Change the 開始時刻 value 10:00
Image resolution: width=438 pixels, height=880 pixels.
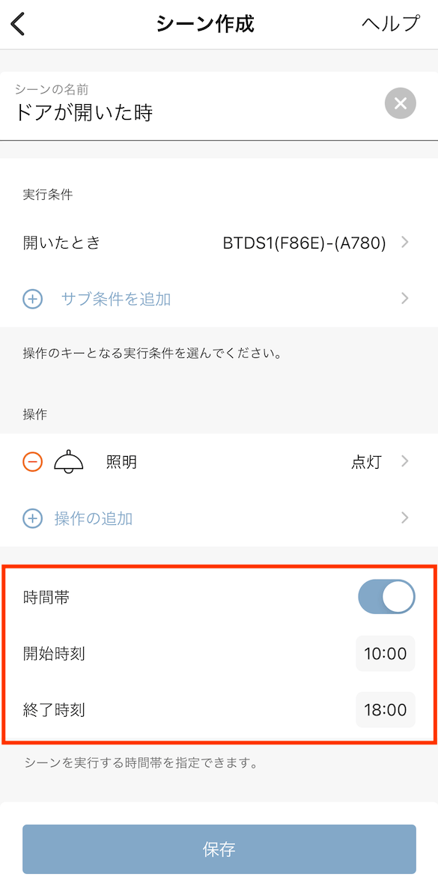click(386, 654)
